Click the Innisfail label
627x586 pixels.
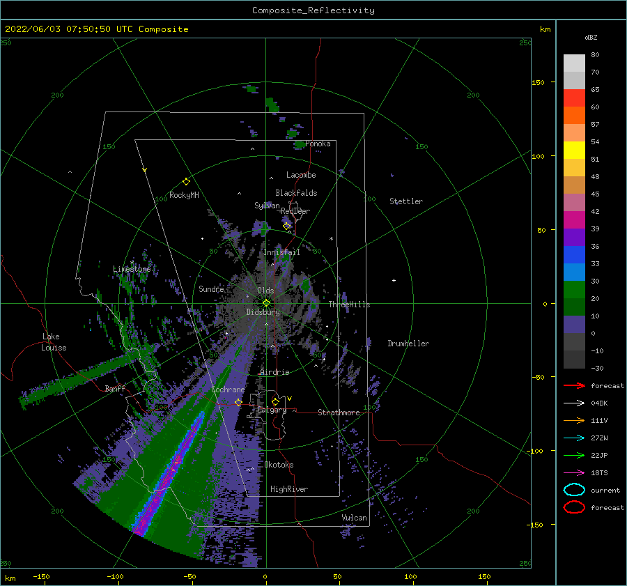(x=281, y=252)
